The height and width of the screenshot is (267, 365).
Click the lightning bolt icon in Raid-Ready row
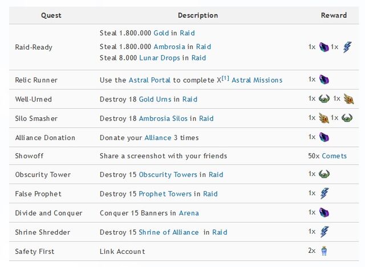click(347, 47)
